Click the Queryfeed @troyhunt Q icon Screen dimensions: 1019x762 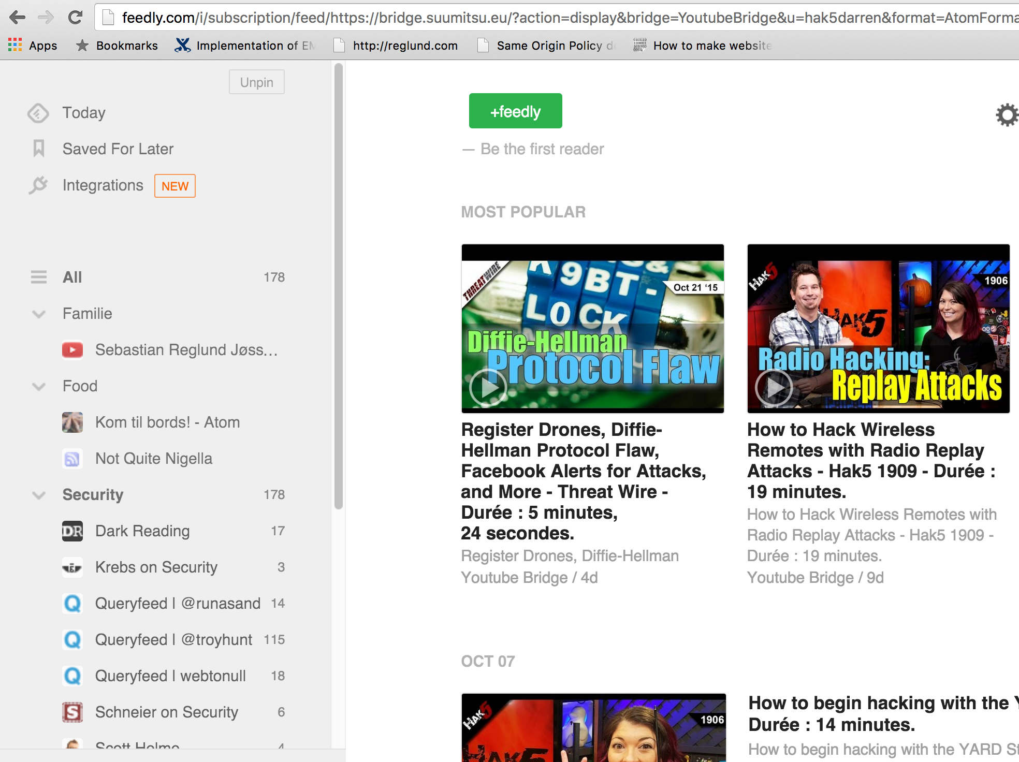[72, 640]
